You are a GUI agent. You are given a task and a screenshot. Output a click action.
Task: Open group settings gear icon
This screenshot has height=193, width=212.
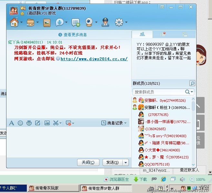tap(119, 22)
